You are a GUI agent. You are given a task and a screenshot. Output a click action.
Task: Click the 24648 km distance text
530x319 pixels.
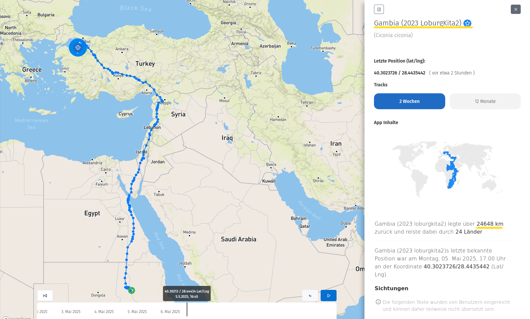click(x=490, y=224)
